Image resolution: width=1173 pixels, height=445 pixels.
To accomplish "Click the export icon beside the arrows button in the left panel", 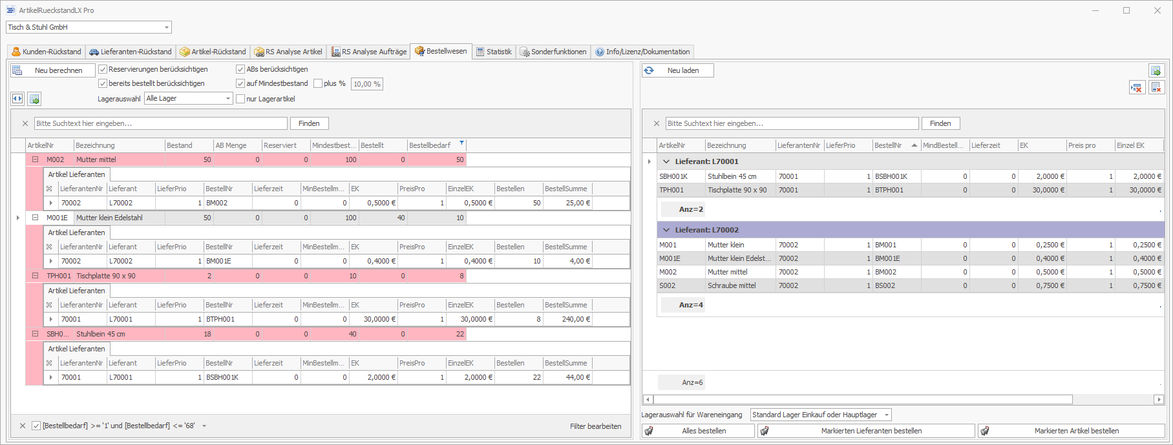I will point(35,99).
